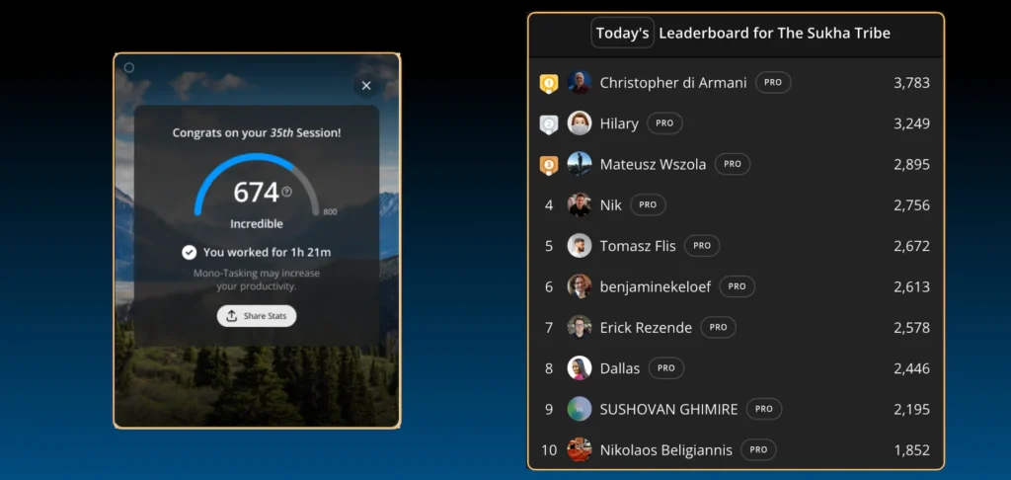Open Erick Rezende's avatar
The image size is (1011, 480).
tap(579, 327)
